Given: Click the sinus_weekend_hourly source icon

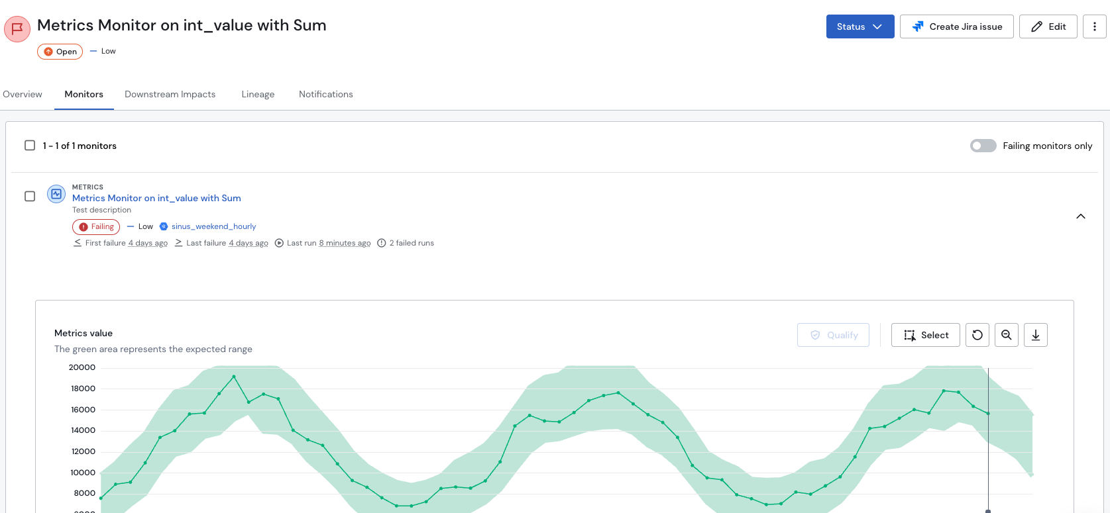Looking at the screenshot, I should pos(164,226).
